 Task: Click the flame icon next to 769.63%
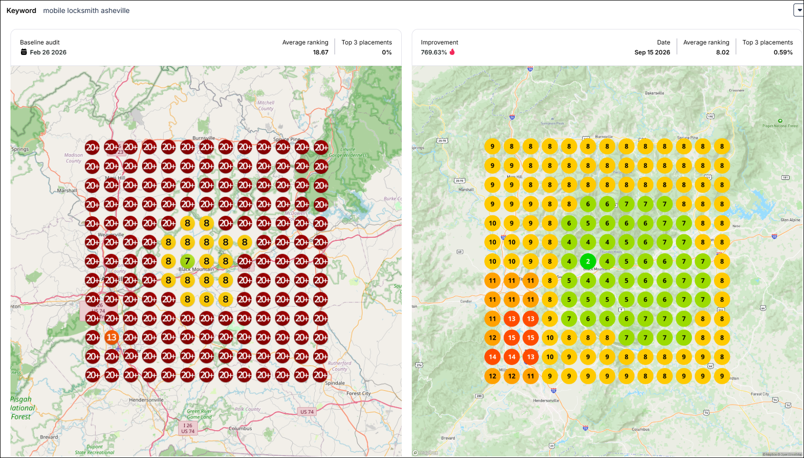(452, 52)
